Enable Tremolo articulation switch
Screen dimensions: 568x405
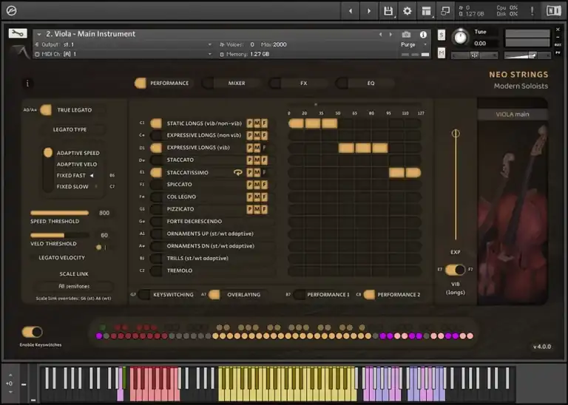pyautogui.click(x=156, y=270)
